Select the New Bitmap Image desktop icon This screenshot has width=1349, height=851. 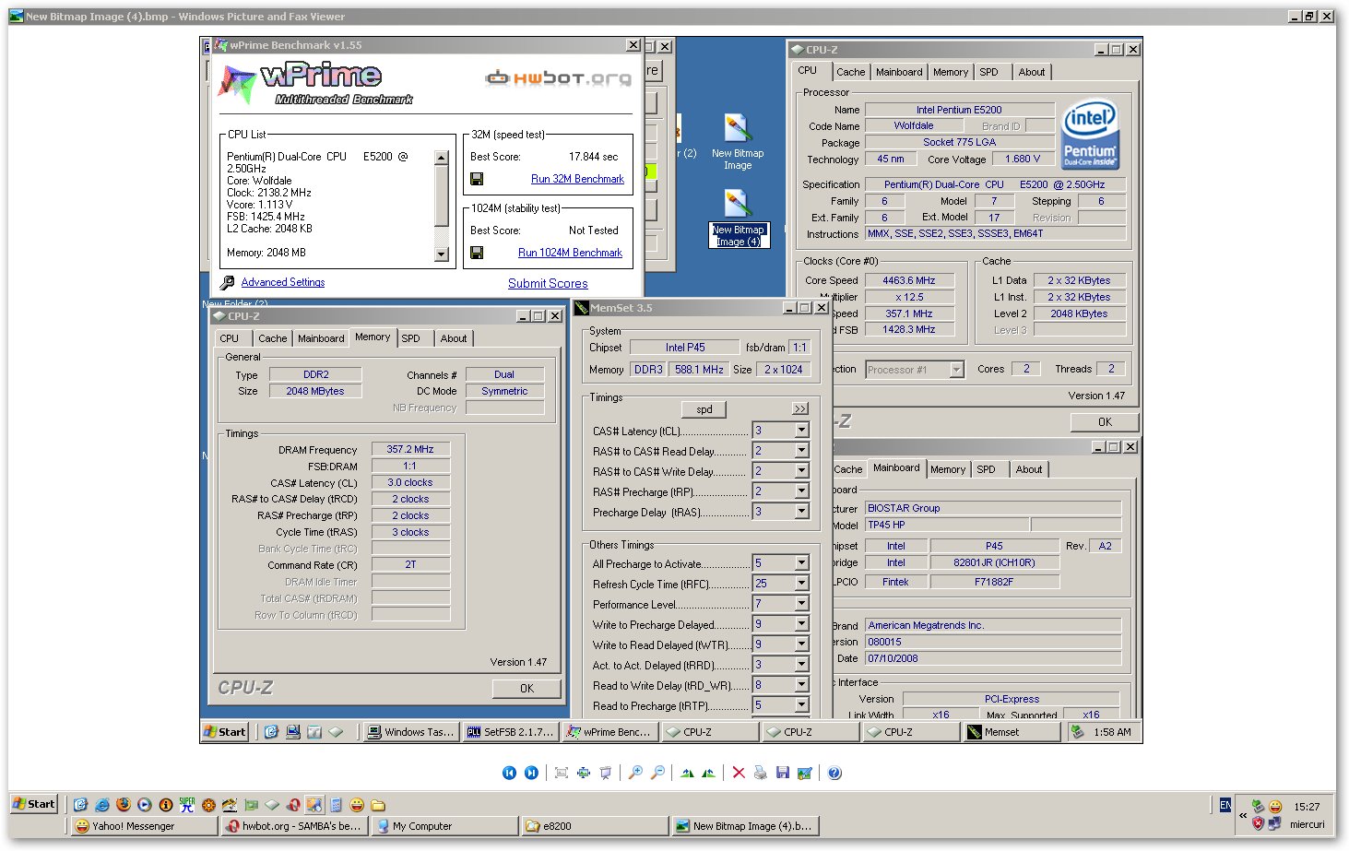tap(738, 141)
